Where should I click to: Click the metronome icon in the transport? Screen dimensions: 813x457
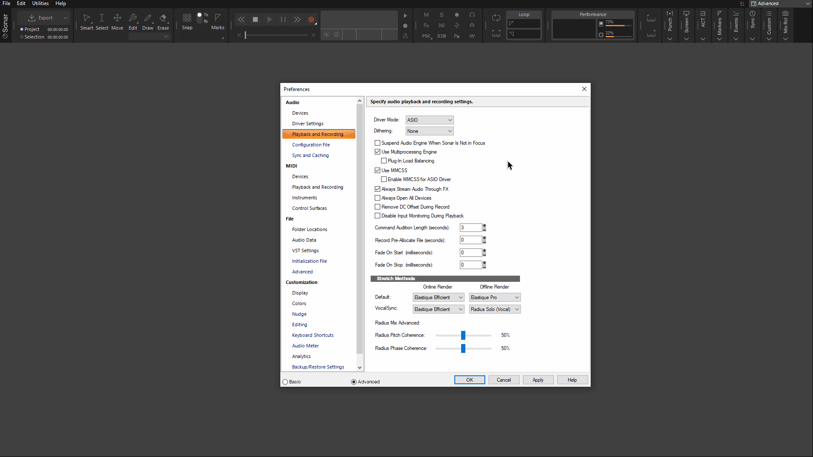point(405,36)
